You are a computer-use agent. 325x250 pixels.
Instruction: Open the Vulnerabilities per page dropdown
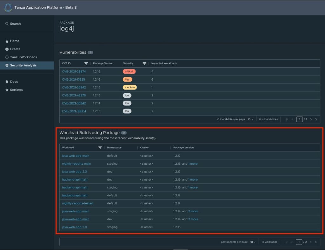(250, 119)
